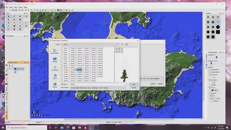
Task: Open the Look in folder dropdown
Action: (90, 44)
